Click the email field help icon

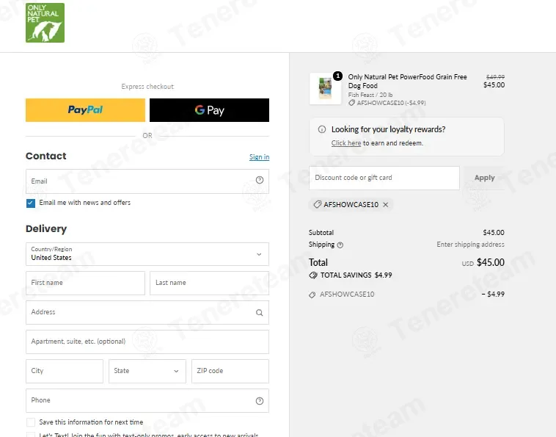pyautogui.click(x=260, y=180)
